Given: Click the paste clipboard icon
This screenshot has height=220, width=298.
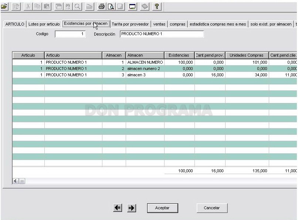Looking at the screenshot, I should [x=47, y=7].
